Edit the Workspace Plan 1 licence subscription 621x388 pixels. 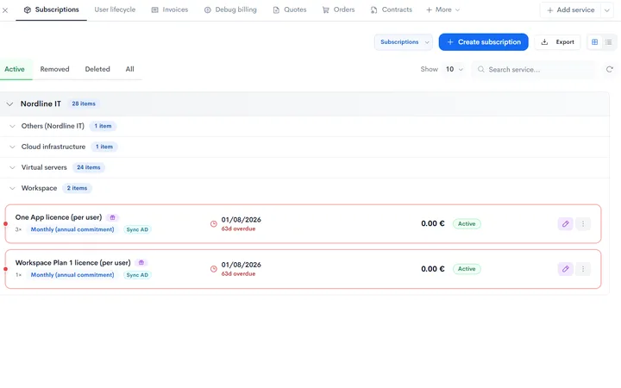click(565, 269)
